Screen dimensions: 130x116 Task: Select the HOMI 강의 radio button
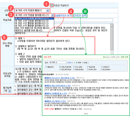88,69
